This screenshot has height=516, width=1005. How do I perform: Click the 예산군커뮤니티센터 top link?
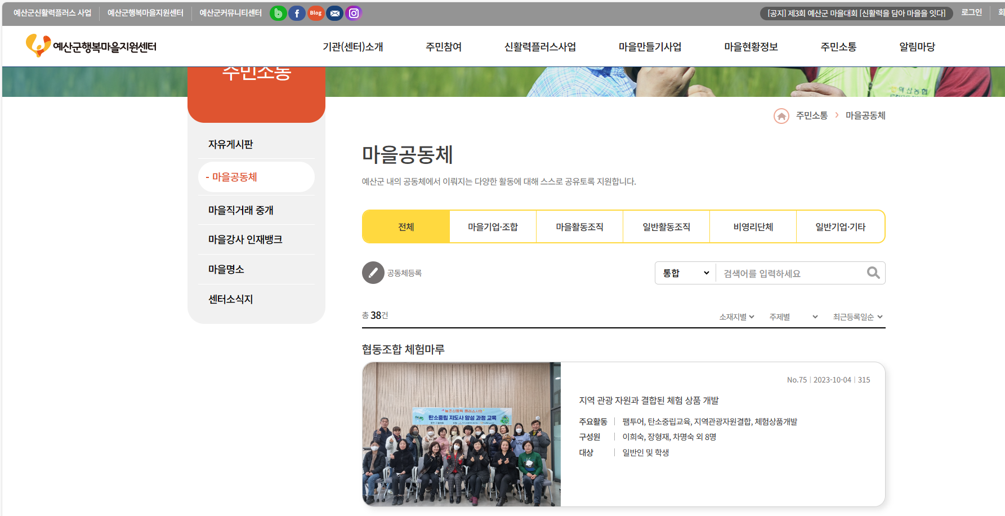230,13
